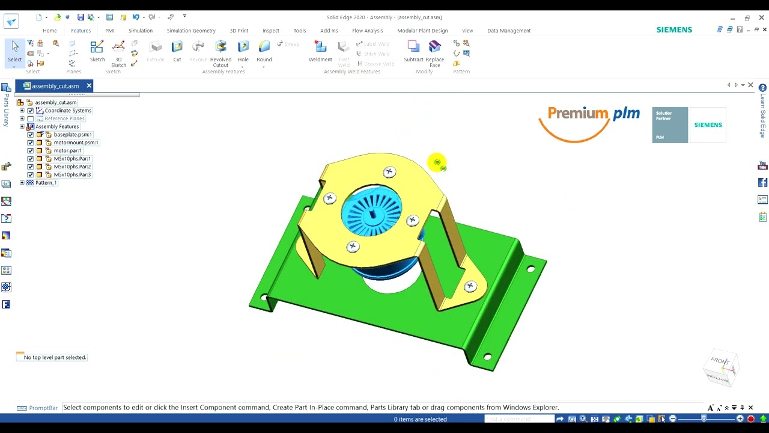Expand the Pattern_1 node
The width and height of the screenshot is (769, 433).
point(22,183)
